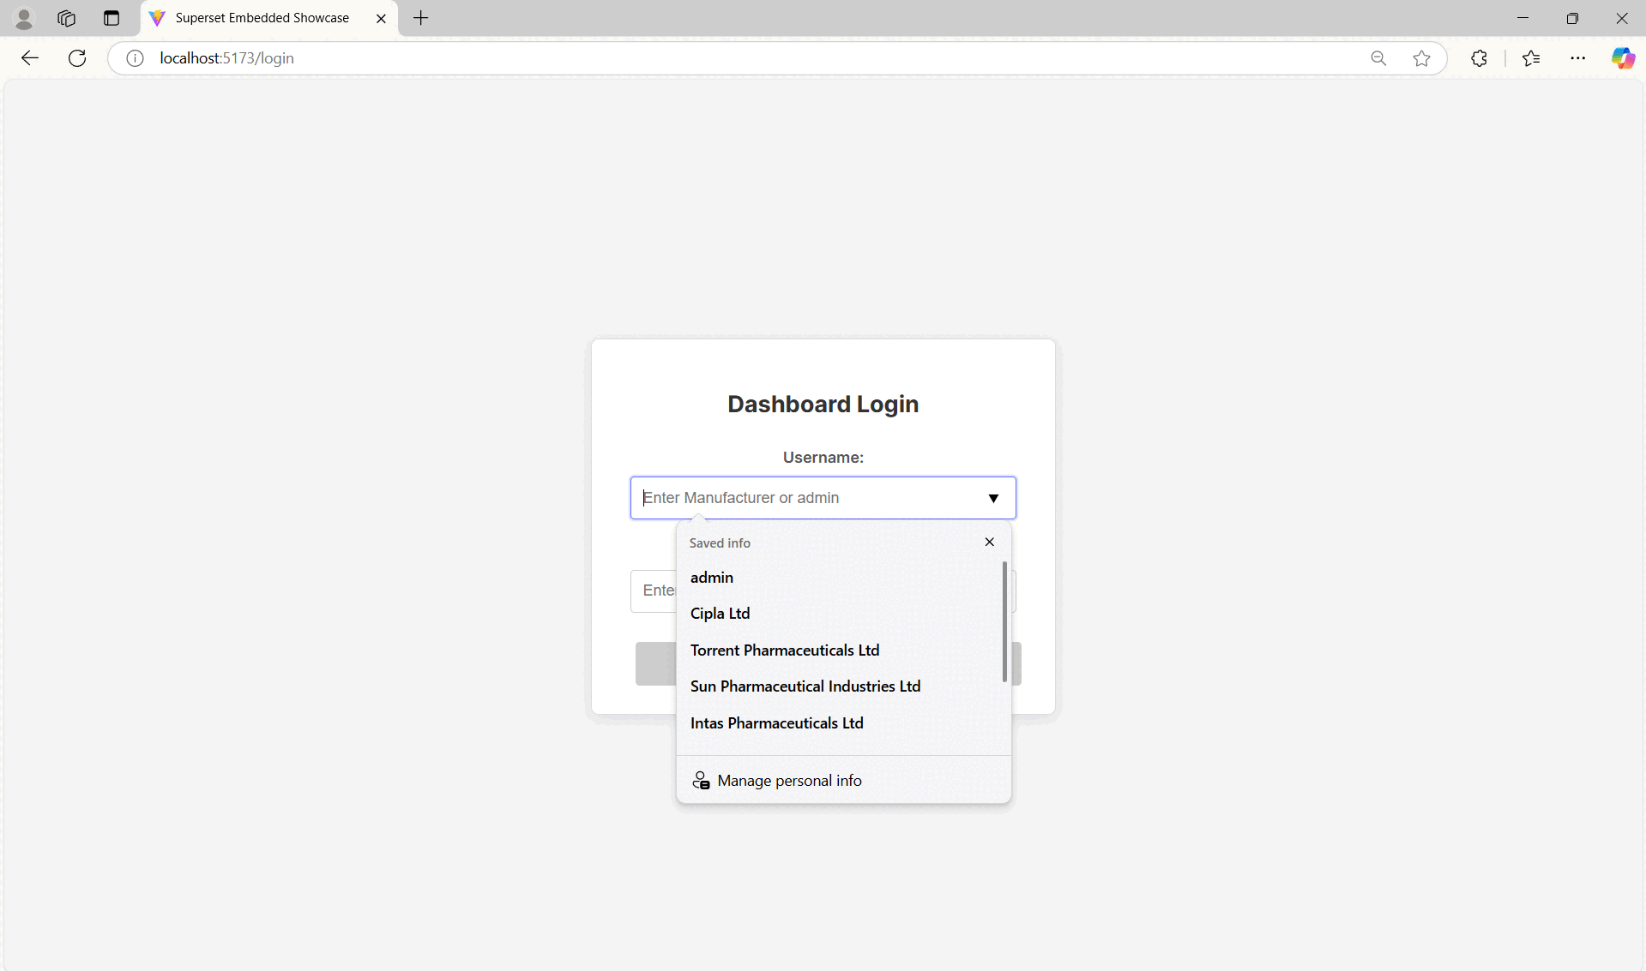Click the Tab actions icon
The height and width of the screenshot is (971, 1646).
(x=111, y=18)
